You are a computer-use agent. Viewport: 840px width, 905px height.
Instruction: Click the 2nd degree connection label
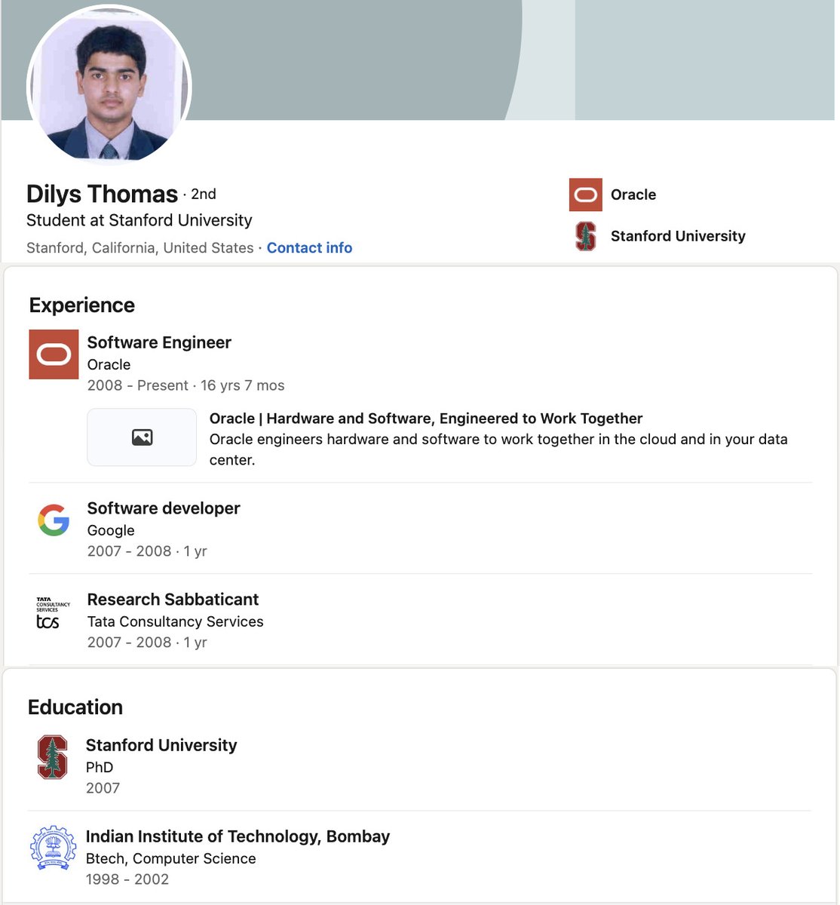click(x=205, y=194)
